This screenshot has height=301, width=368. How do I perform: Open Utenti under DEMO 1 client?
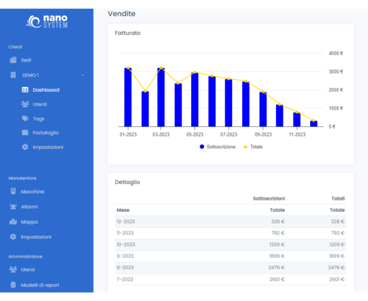tap(39, 104)
